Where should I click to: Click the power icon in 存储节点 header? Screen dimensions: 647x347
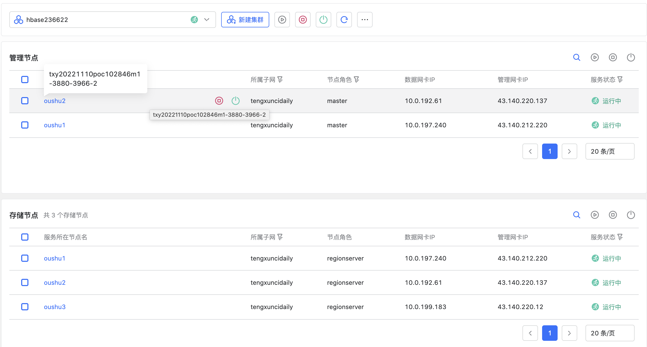631,215
